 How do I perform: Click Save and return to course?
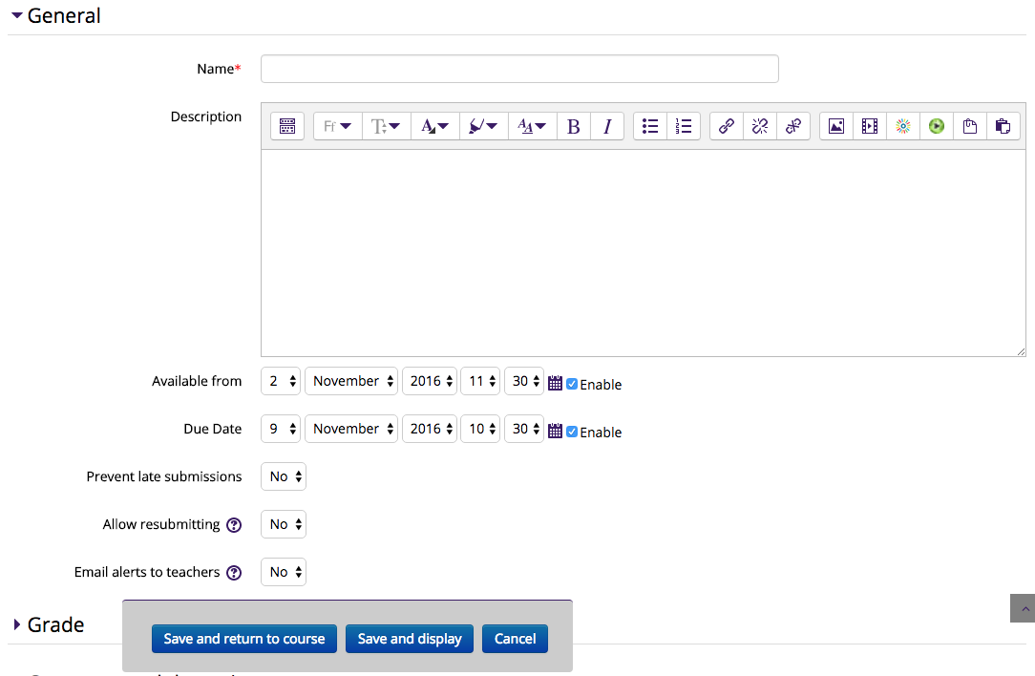click(244, 639)
